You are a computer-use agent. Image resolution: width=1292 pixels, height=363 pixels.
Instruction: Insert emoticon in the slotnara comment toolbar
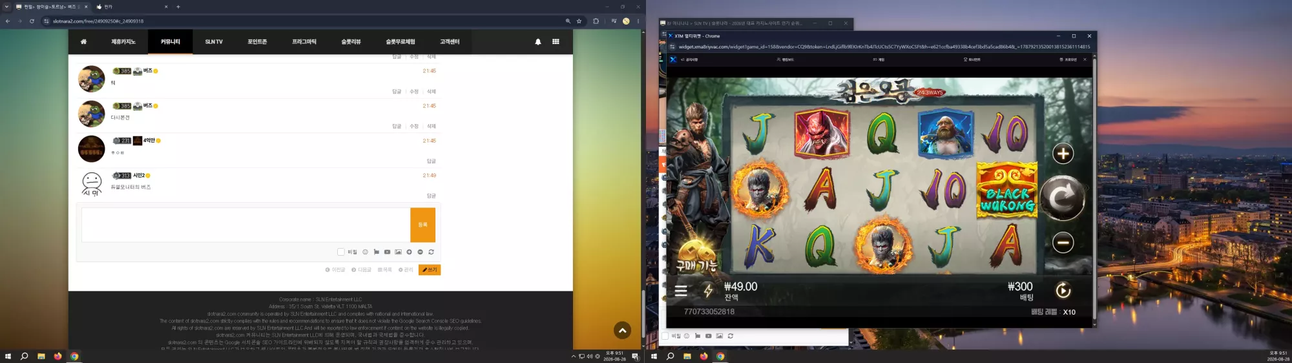[365, 252]
